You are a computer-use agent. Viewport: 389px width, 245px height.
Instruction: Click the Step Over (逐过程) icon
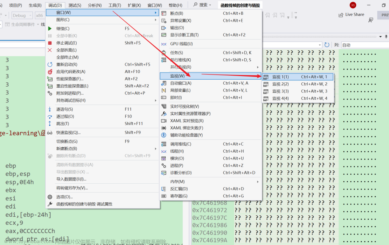(x=50, y=116)
